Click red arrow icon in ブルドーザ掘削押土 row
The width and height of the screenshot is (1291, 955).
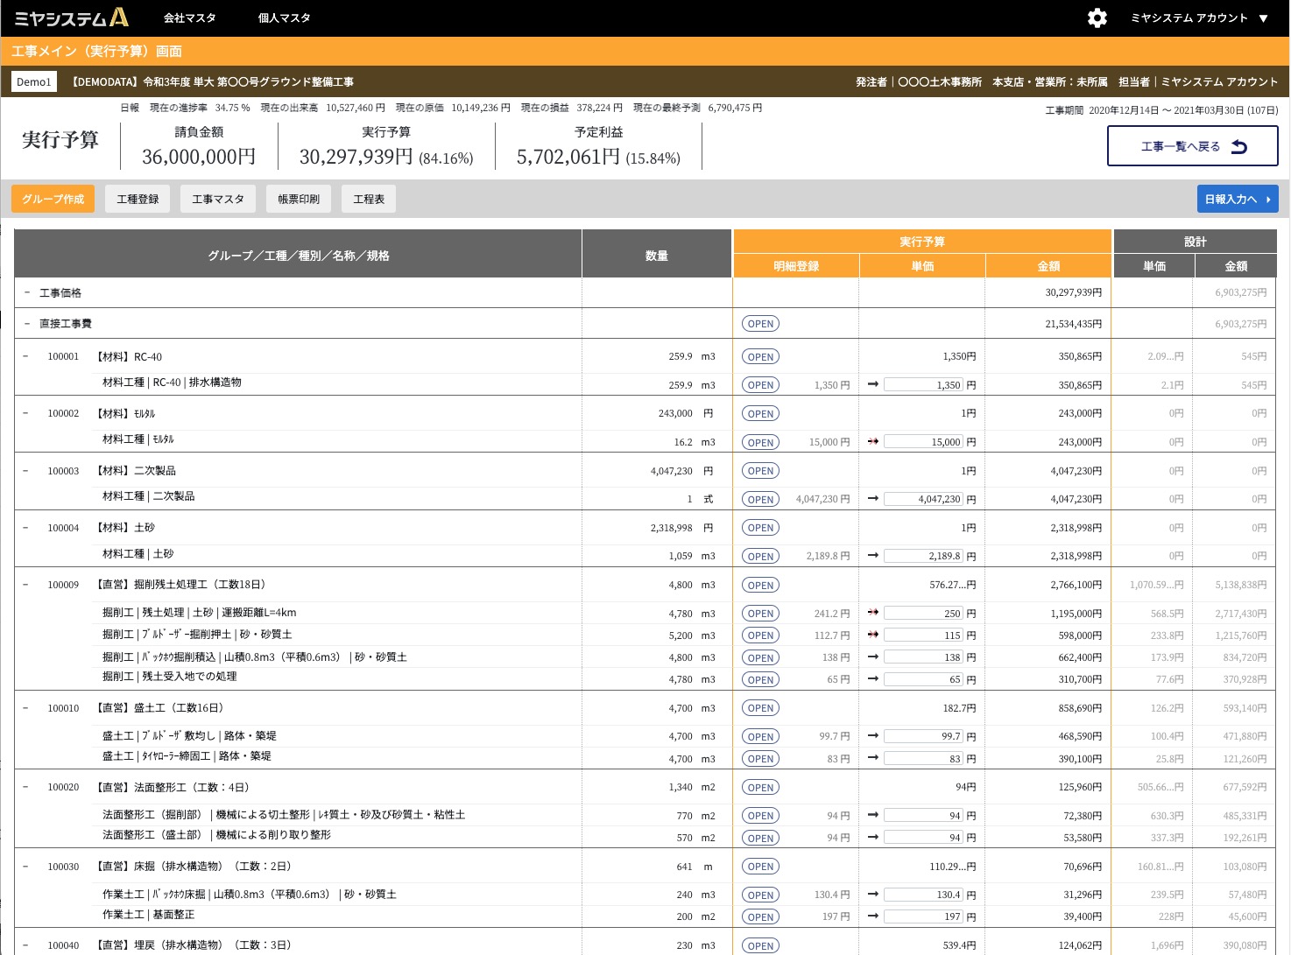(x=873, y=635)
